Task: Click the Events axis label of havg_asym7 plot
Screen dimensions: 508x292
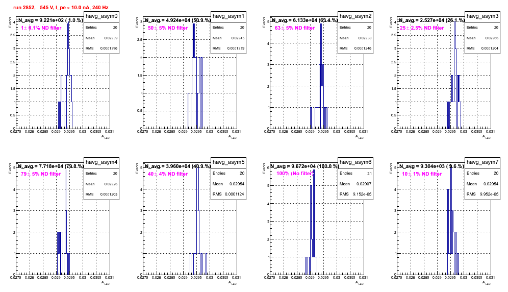Action: pos(391,168)
